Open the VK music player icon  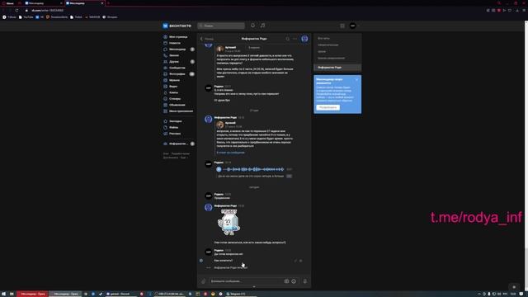(x=262, y=26)
